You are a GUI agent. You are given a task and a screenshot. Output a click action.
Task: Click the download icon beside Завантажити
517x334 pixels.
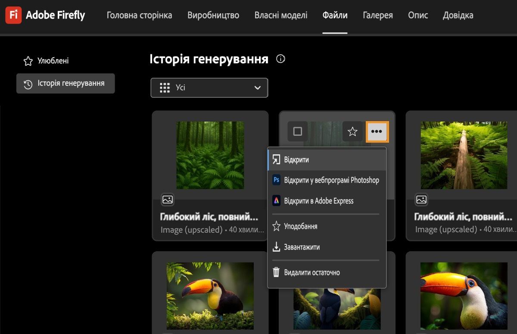pyautogui.click(x=277, y=247)
